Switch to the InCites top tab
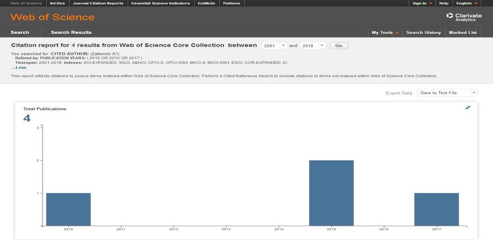 57,3
